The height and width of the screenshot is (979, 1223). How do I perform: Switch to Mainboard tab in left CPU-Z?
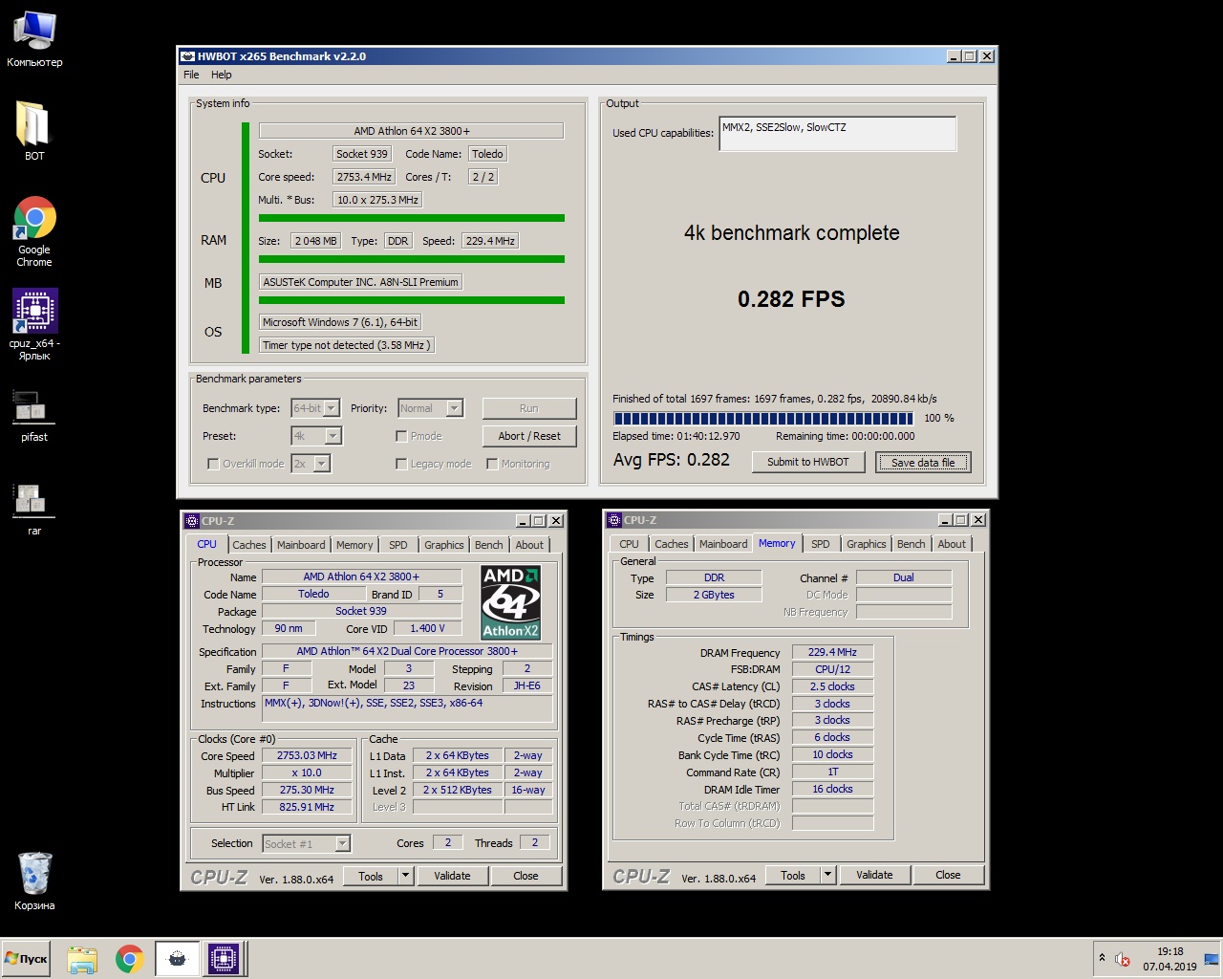point(301,545)
